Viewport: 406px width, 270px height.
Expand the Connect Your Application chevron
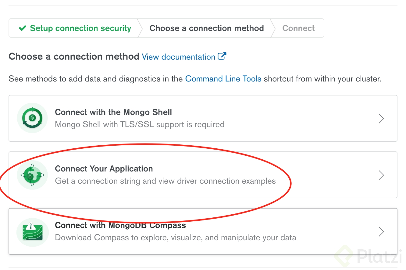[x=381, y=175]
